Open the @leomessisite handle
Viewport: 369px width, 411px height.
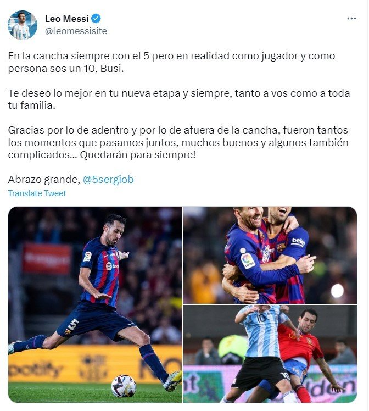[x=76, y=31]
